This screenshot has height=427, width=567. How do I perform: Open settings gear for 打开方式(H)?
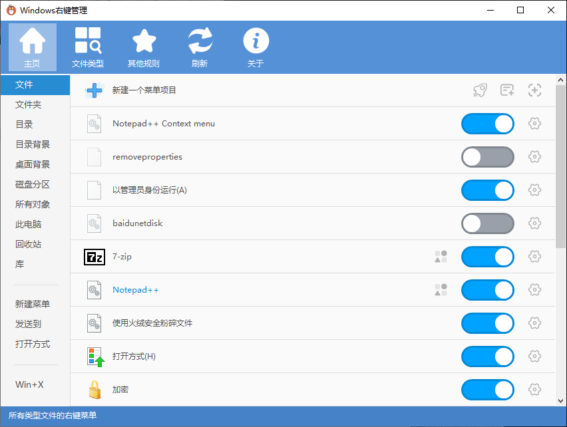(x=534, y=356)
